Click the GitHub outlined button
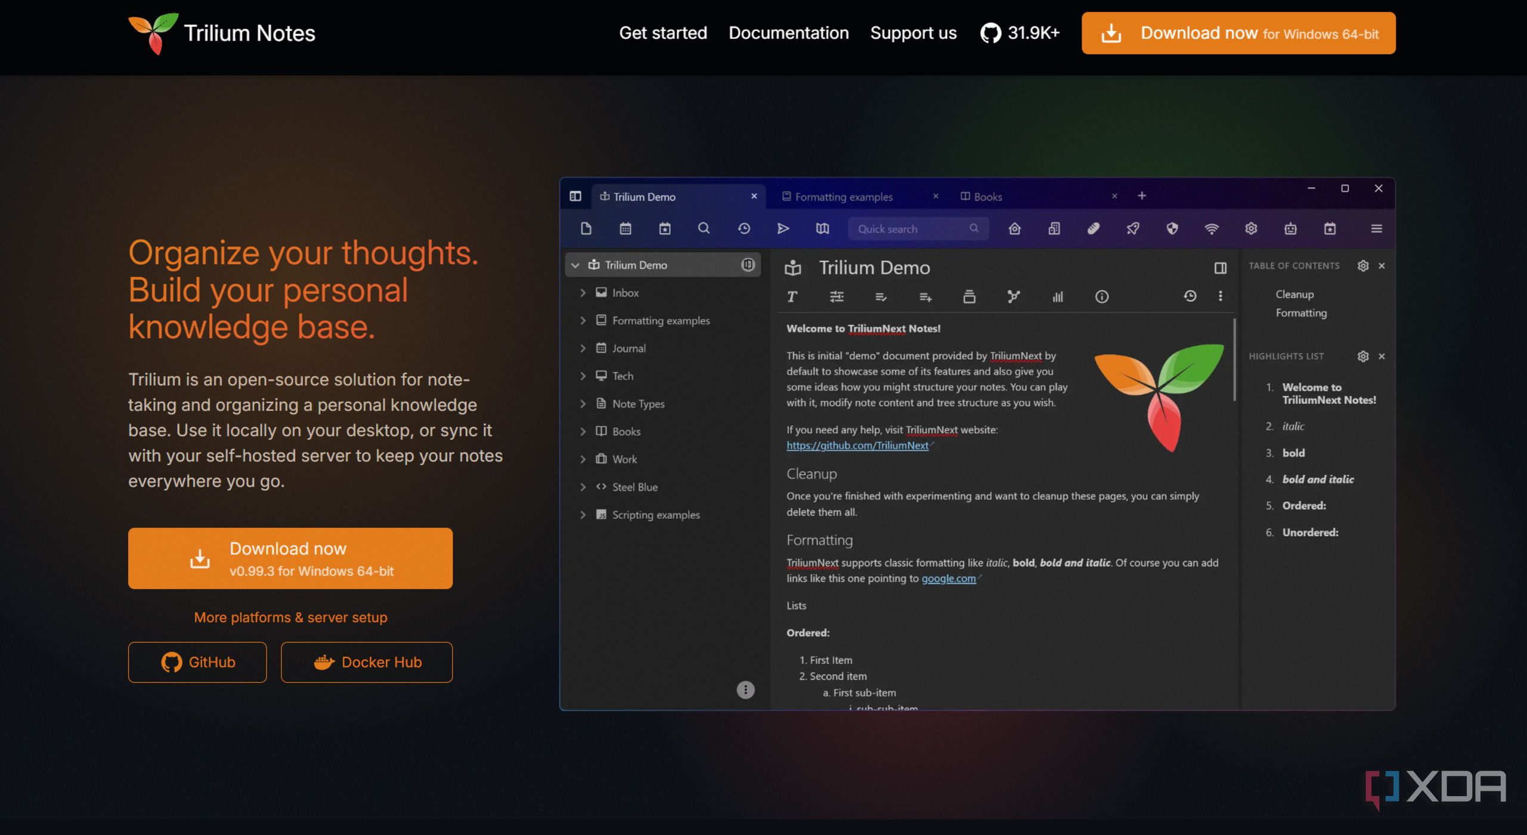Screen dimensions: 1527x835 click(197, 662)
